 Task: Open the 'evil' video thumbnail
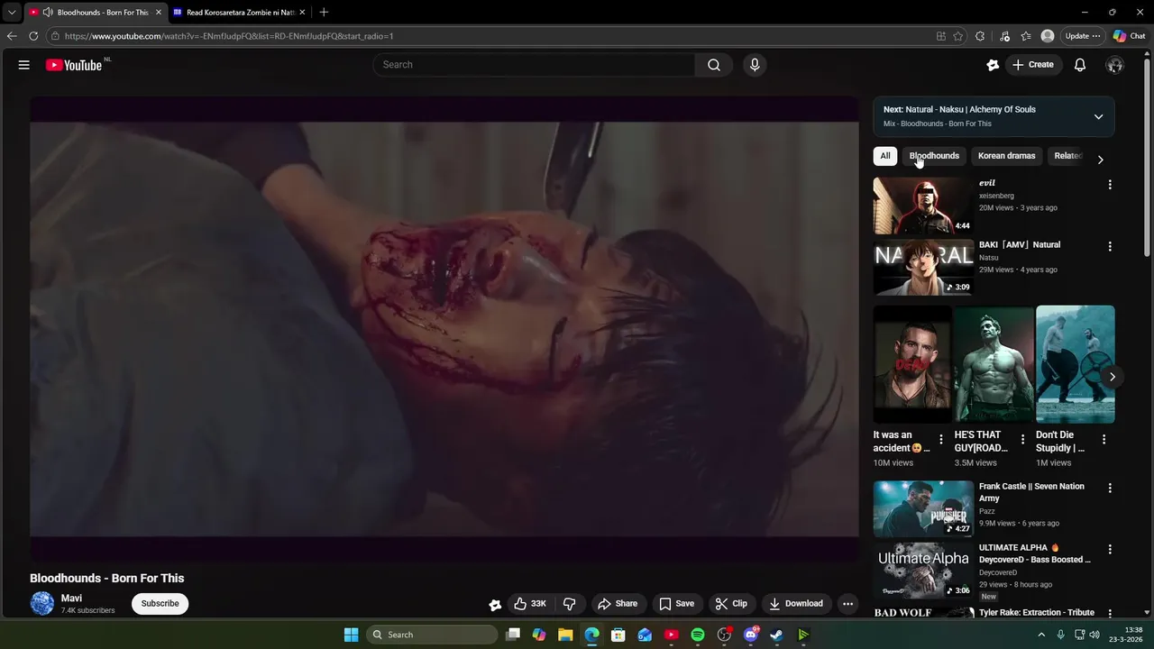[x=923, y=206]
